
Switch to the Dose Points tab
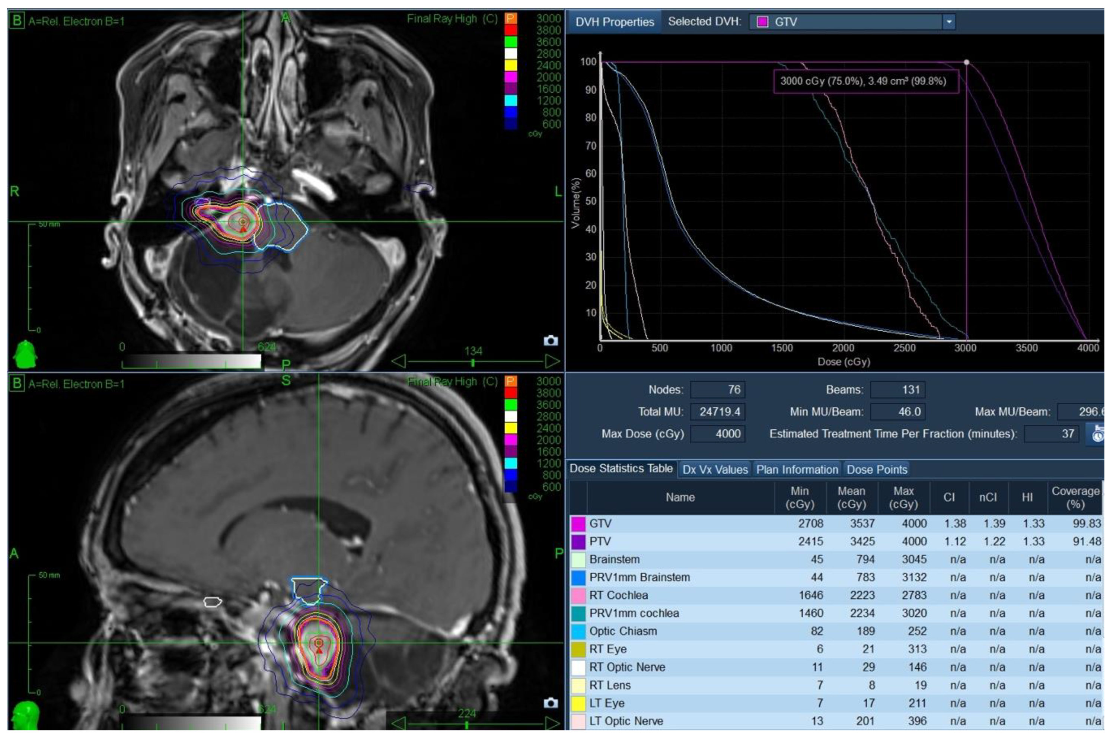tap(876, 469)
